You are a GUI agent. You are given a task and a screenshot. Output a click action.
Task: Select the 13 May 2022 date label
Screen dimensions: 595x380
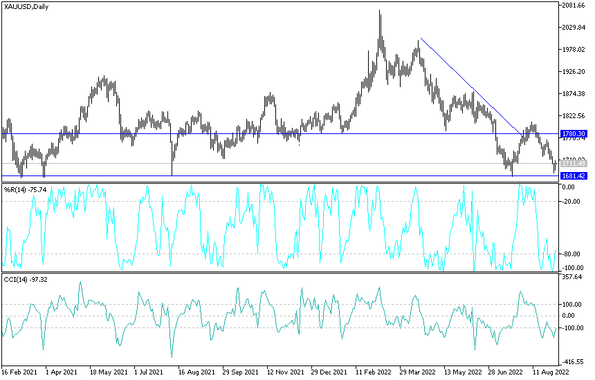pos(463,372)
